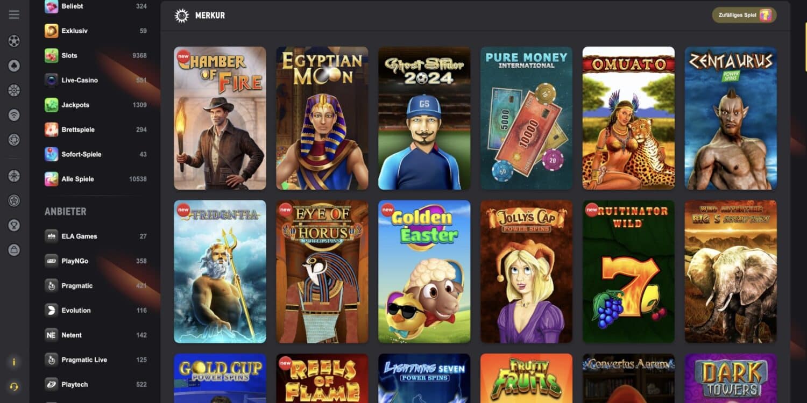This screenshot has height=403, width=807.
Task: Select the wifi signal live icon
Action: pyautogui.click(x=14, y=115)
